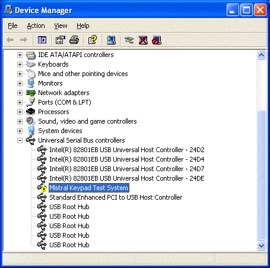Select Standard Enhanced PCI to USB Host Controller
The height and width of the screenshot is (268, 270).
point(116,197)
